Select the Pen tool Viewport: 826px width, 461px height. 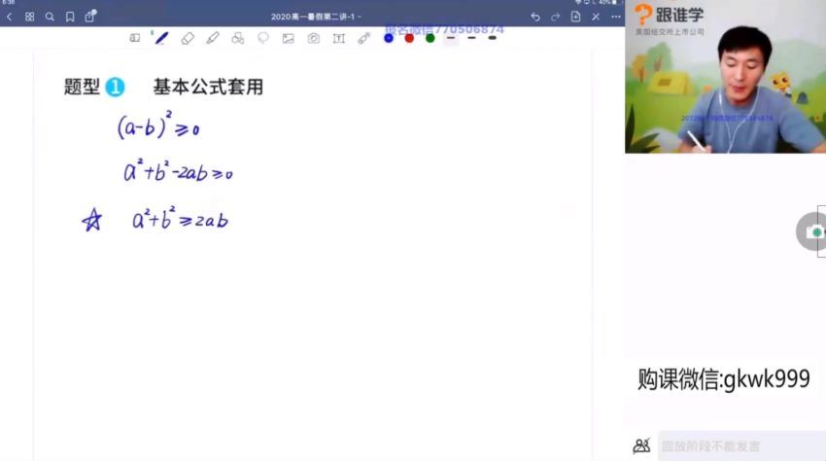click(x=161, y=38)
